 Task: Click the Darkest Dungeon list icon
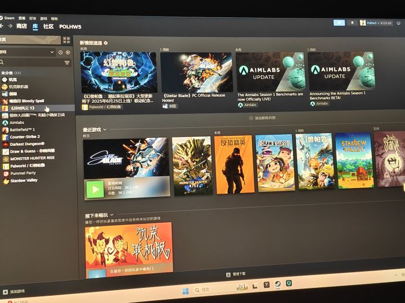click(6, 144)
